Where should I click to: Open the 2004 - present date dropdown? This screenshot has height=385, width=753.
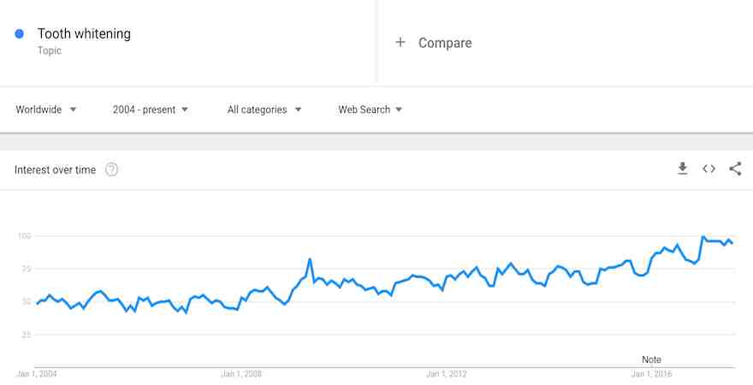point(151,110)
